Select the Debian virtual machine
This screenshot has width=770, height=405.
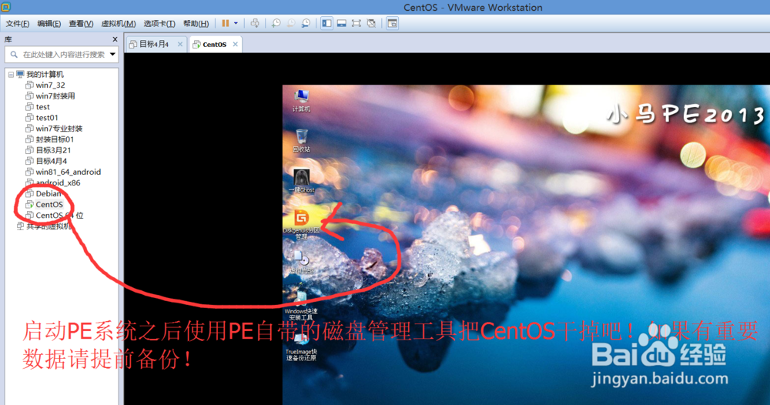click(48, 193)
